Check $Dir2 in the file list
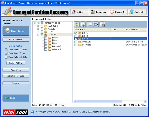The image size is (149, 117). (x=76, y=36)
